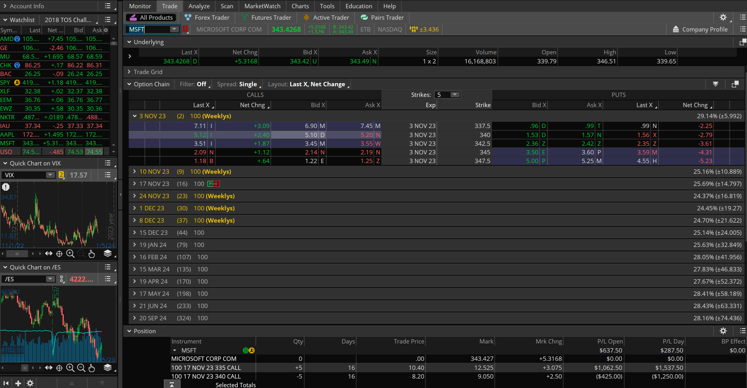Collapse the Position section
The width and height of the screenshot is (747, 388).
tap(129, 331)
